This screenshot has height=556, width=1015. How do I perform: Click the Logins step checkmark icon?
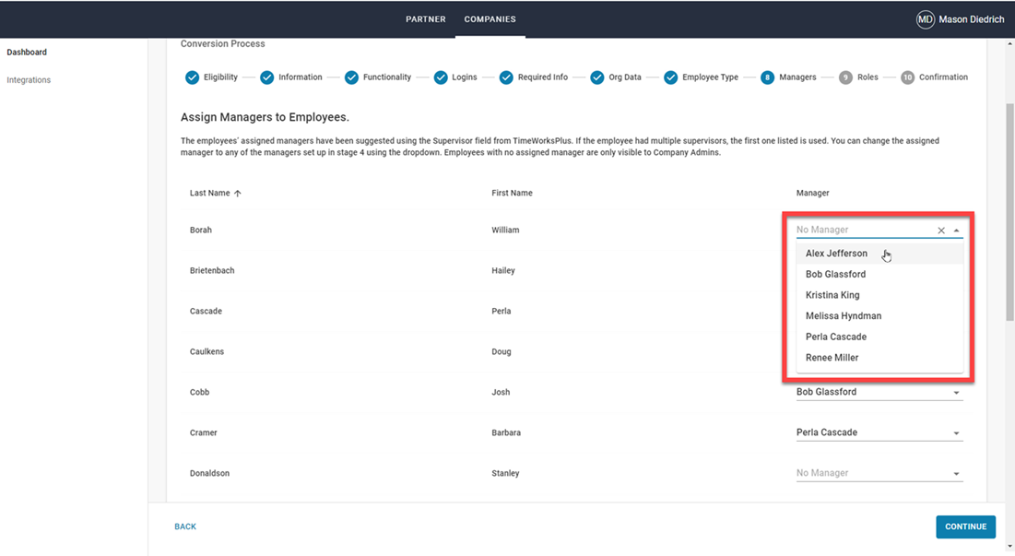click(x=442, y=77)
